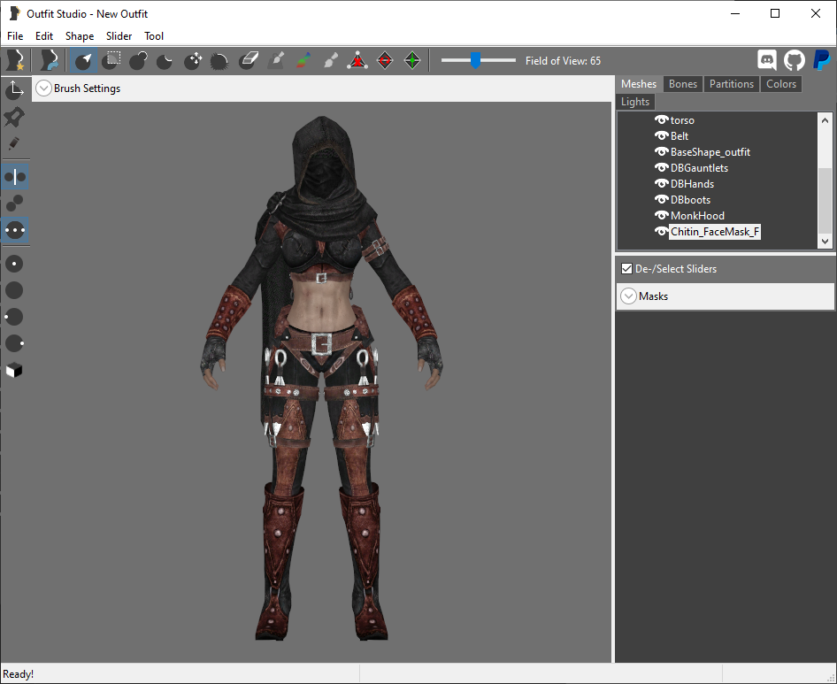Expand the Brush Settings panel
Viewport: 837px width, 684px height.
coord(43,88)
